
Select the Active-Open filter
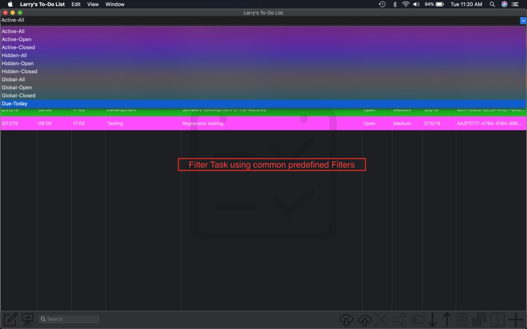pyautogui.click(x=263, y=39)
